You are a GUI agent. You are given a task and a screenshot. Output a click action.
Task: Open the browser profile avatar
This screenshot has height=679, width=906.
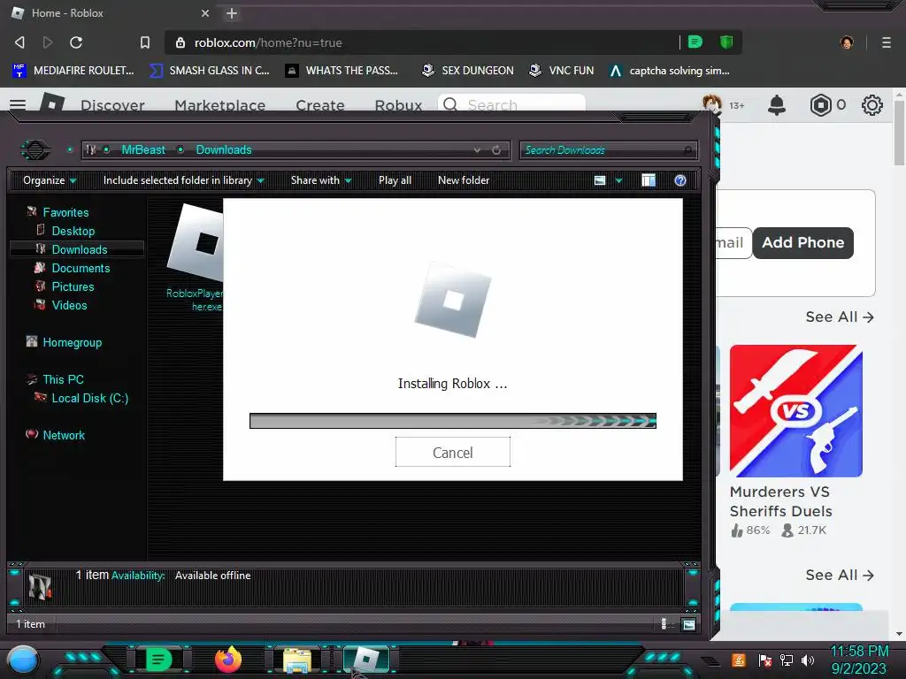[x=847, y=42]
